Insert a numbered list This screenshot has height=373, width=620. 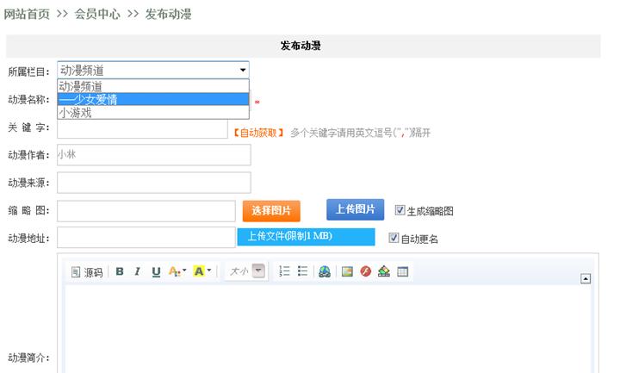tap(284, 271)
